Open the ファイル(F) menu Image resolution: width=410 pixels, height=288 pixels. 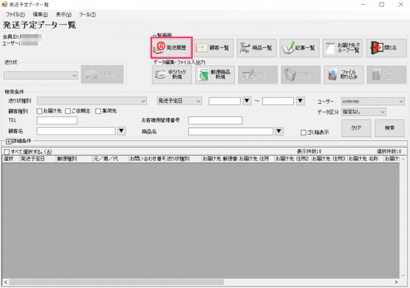tap(15, 15)
